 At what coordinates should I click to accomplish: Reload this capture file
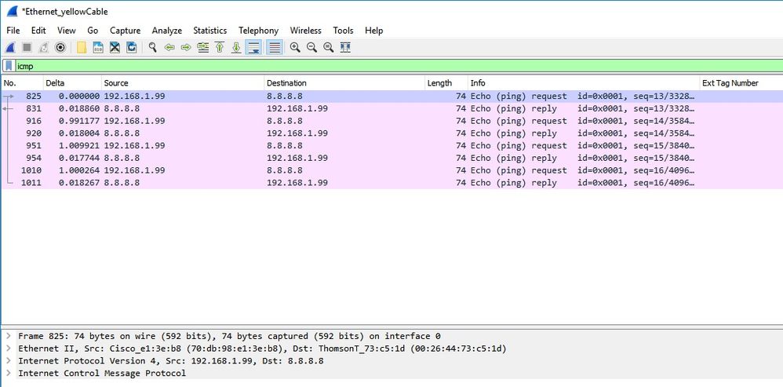click(132, 47)
